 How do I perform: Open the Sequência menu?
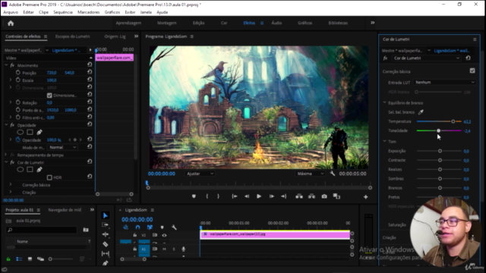tap(63, 12)
